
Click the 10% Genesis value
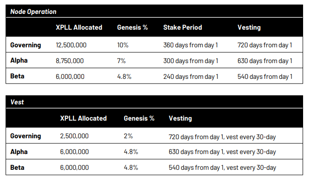click(x=123, y=45)
